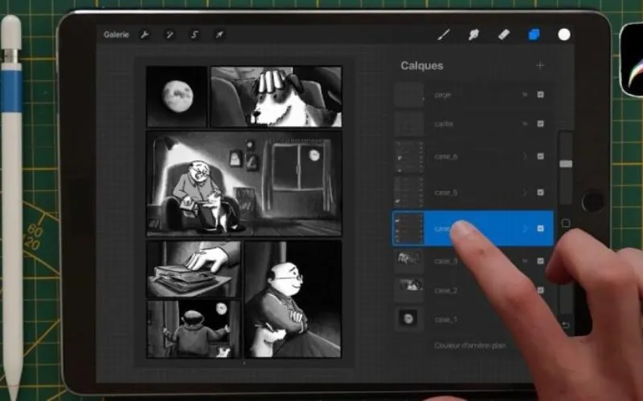Tap the case_3 layer thumbnail
This screenshot has height=401, width=643.
pos(409,261)
